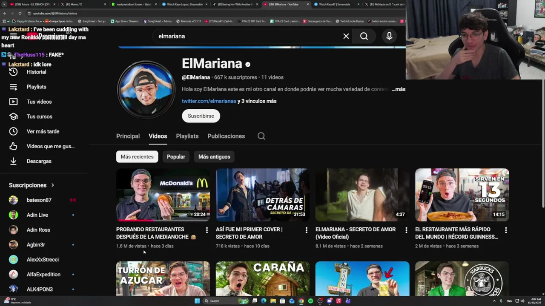Select the Videos channel tab

pos(158,136)
